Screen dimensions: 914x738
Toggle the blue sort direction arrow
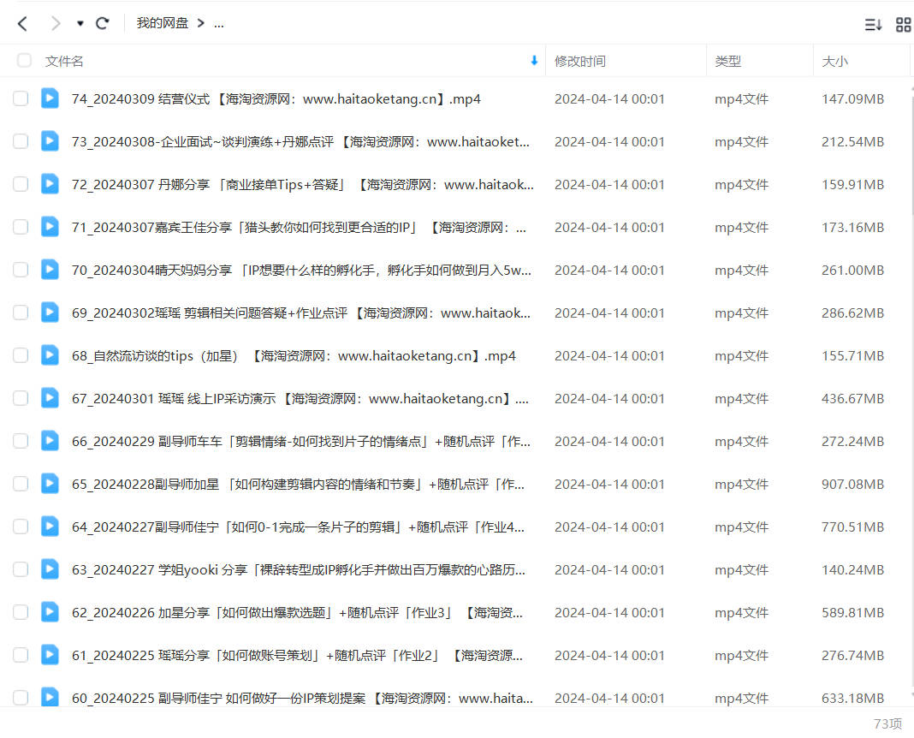pos(534,61)
